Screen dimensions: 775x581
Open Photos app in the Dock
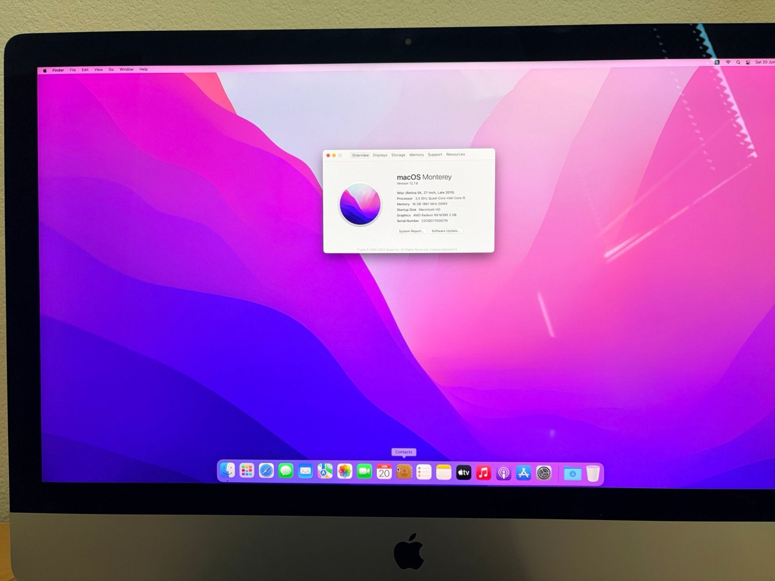pos(344,472)
